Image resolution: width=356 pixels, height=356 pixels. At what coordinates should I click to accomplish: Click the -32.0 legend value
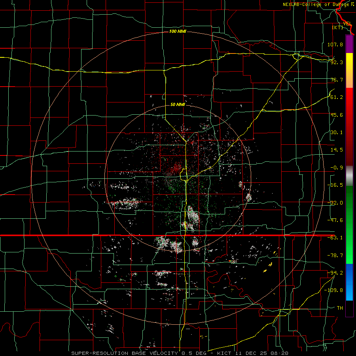coord(335,203)
